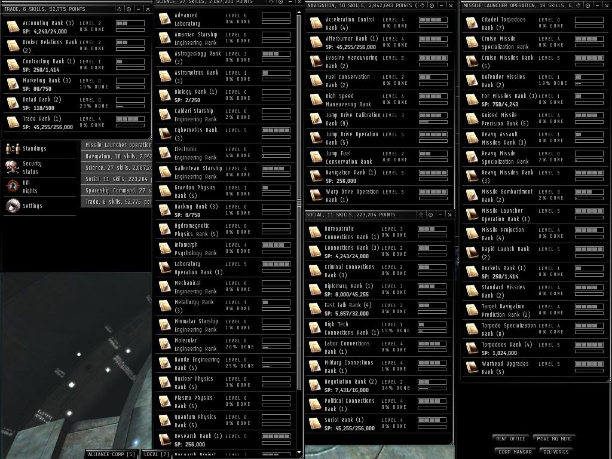Open the Alliance-Corp [5] chat tab
This screenshot has width=612, height=459.
click(x=111, y=454)
